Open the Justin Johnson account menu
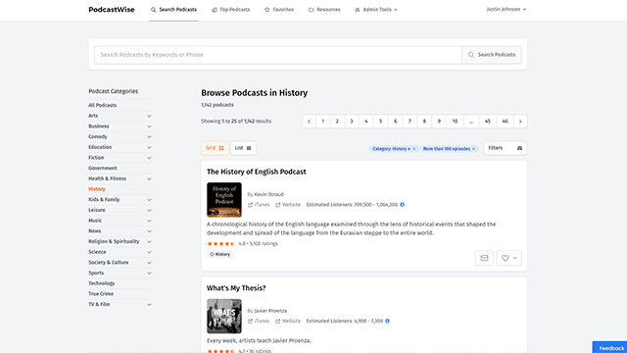 506,9
